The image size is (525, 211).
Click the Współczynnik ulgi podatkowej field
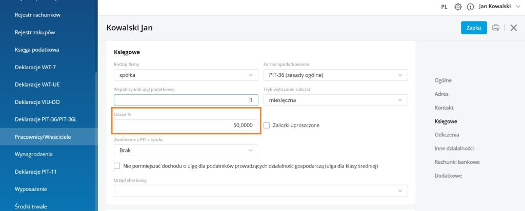(x=186, y=100)
